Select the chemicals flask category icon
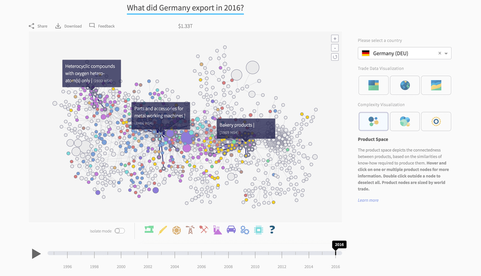Viewport: 481px width, 276px height. tap(218, 230)
